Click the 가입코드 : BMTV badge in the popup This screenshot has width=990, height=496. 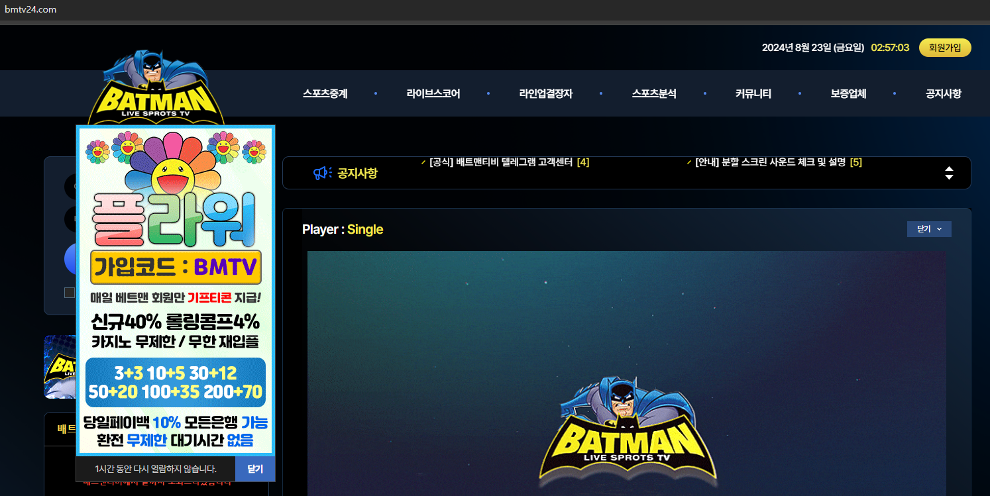pos(176,268)
